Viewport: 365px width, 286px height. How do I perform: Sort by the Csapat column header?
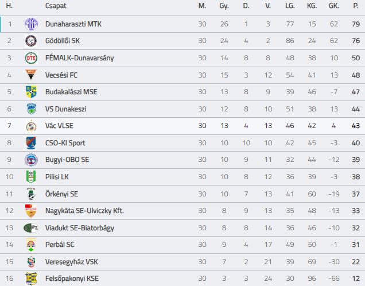pos(56,6)
